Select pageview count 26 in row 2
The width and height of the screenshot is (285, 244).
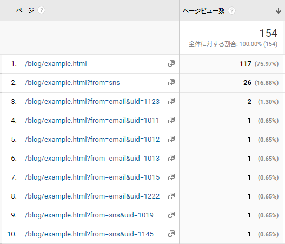(247, 83)
